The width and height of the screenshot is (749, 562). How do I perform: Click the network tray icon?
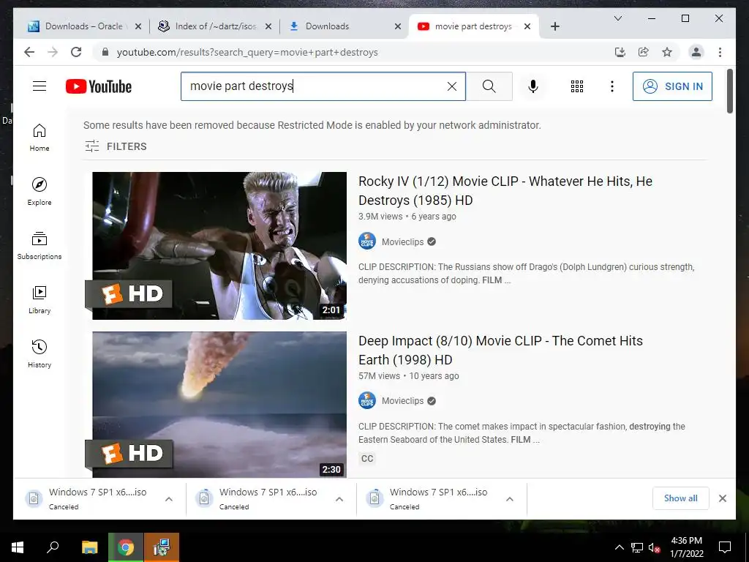coord(637,547)
